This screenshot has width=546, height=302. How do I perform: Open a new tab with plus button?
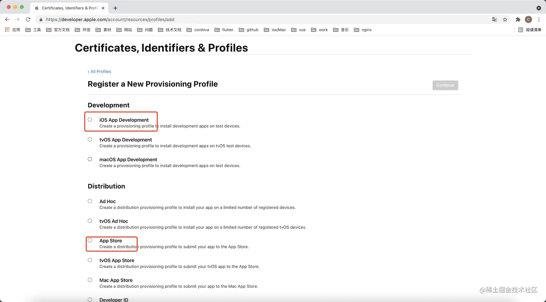(x=115, y=8)
